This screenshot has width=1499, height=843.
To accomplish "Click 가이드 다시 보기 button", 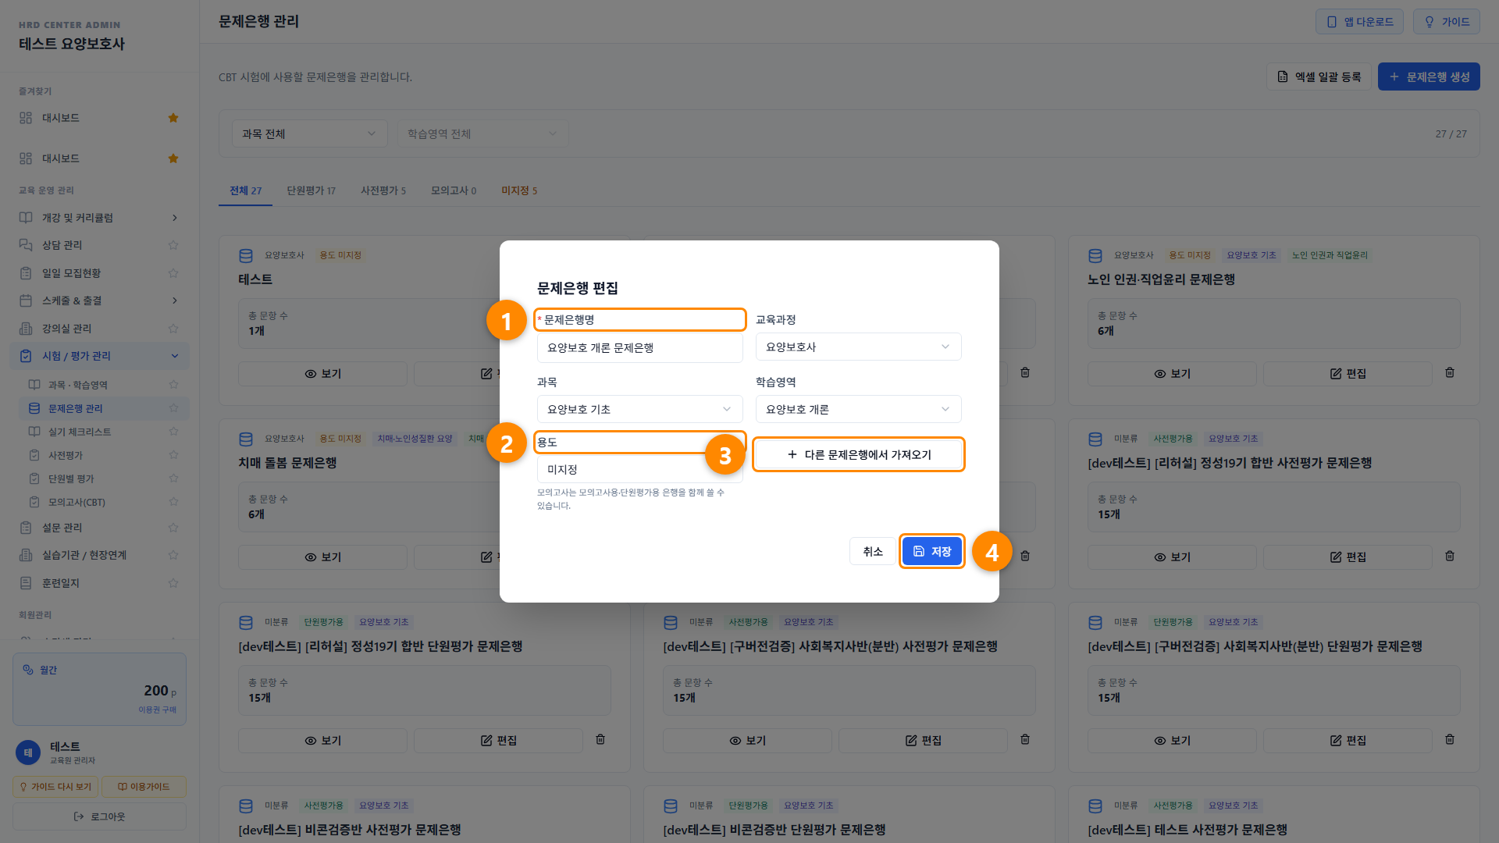I will coord(55,787).
